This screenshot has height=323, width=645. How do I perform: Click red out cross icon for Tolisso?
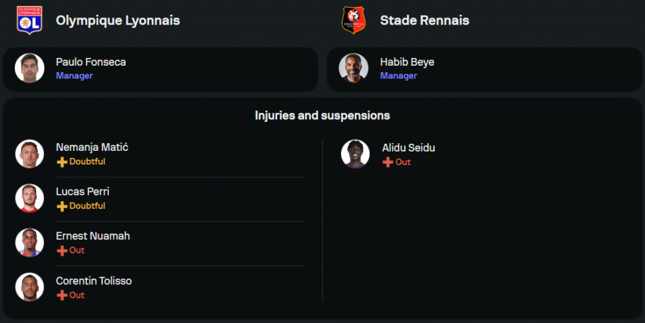[62, 295]
